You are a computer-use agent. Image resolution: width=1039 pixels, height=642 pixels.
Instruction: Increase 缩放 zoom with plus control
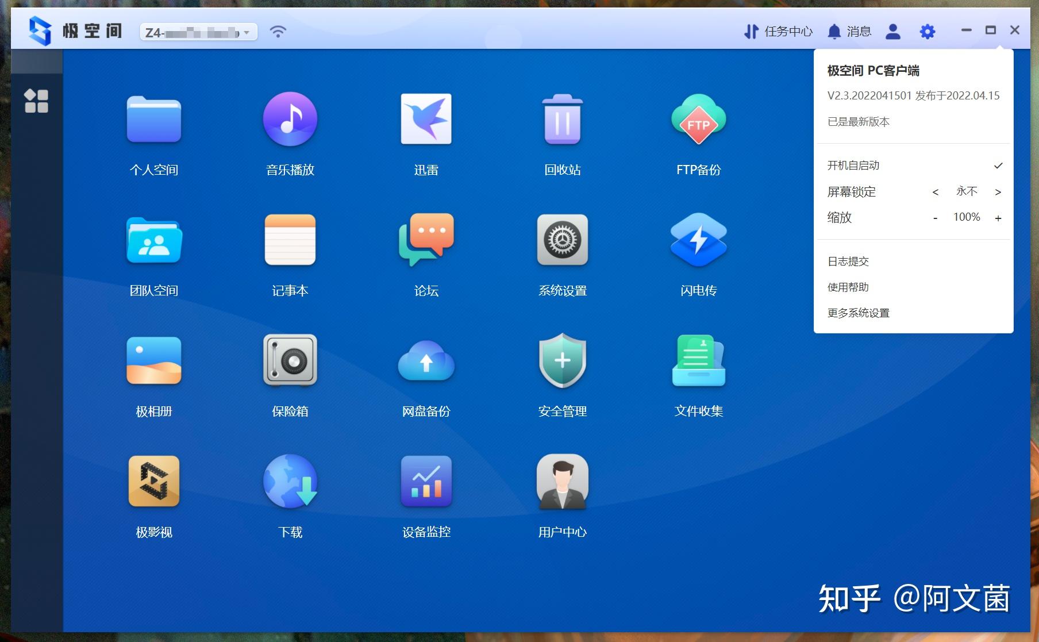(998, 217)
